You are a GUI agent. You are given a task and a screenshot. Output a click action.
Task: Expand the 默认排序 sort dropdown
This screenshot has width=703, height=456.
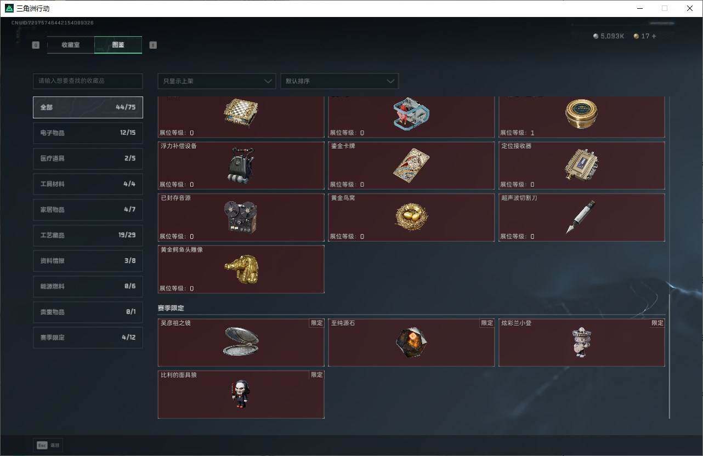[x=339, y=81]
